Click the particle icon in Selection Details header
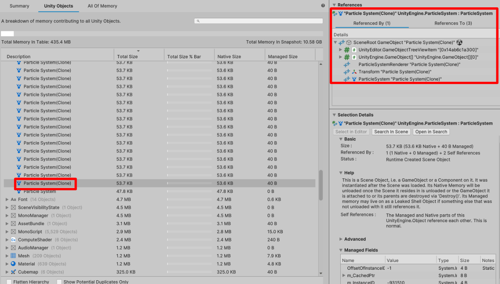 [x=341, y=123]
